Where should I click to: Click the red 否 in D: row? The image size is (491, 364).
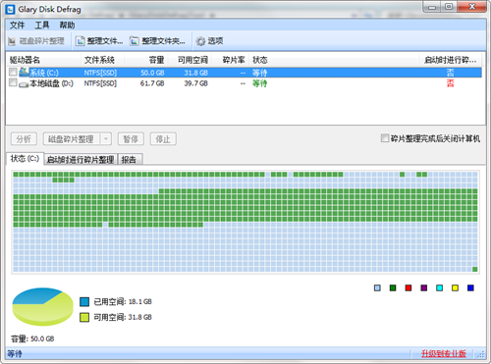451,83
